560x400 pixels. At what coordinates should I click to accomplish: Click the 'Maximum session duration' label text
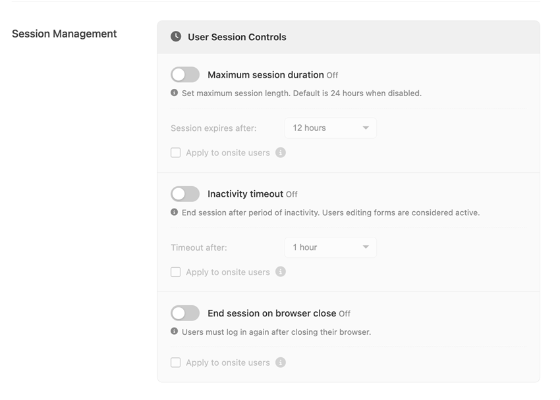[266, 75]
